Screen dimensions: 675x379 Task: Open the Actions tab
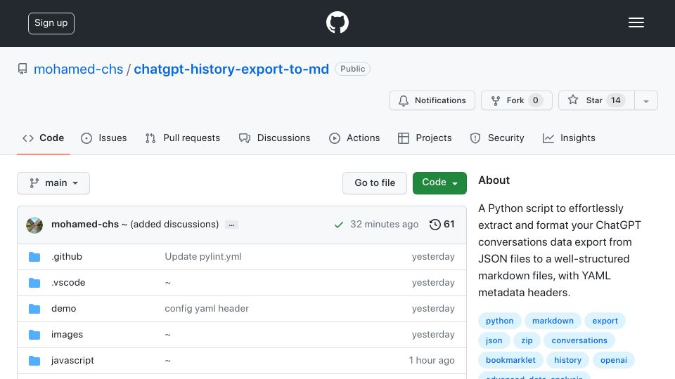coord(354,138)
